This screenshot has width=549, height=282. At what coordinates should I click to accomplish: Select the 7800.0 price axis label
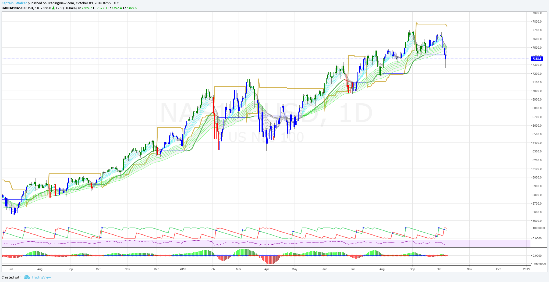pyautogui.click(x=537, y=22)
